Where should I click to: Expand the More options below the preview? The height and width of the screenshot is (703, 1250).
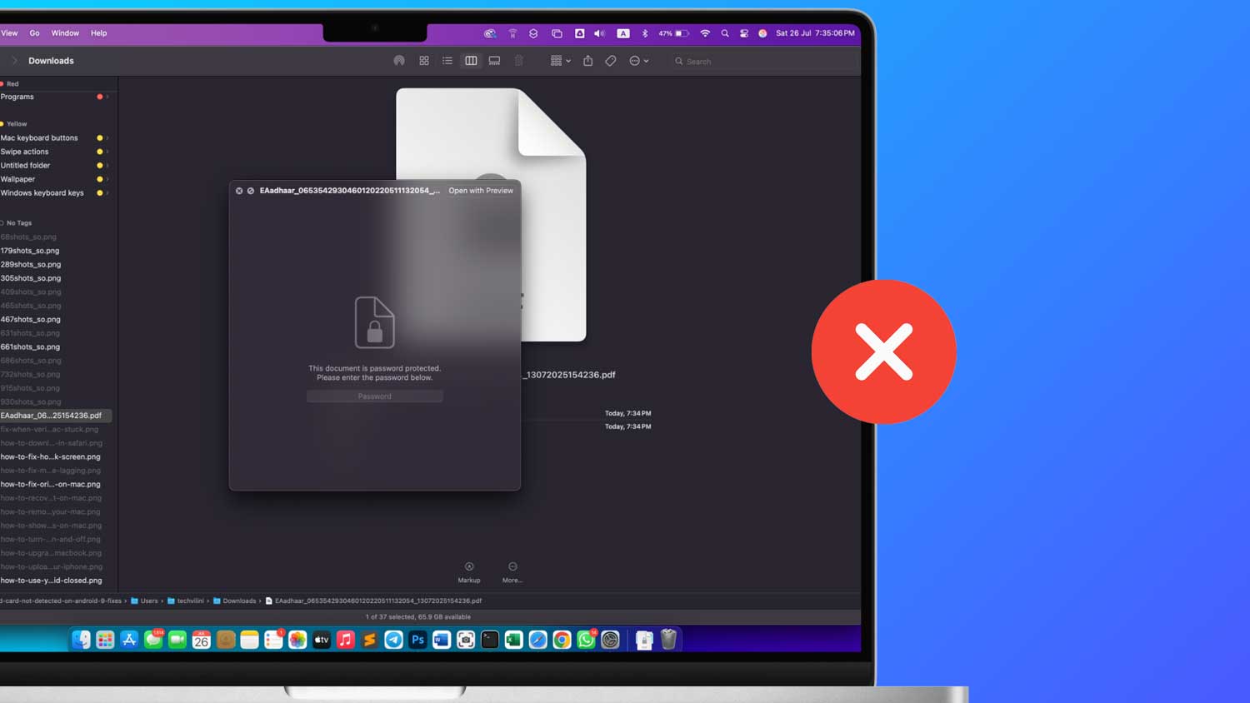pyautogui.click(x=512, y=571)
